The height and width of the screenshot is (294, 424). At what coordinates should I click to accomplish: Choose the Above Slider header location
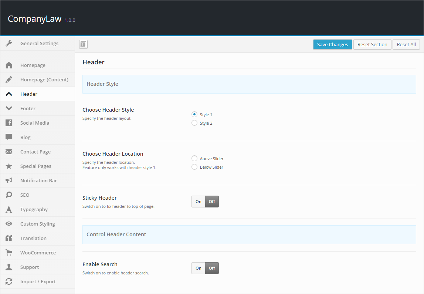(x=194, y=159)
